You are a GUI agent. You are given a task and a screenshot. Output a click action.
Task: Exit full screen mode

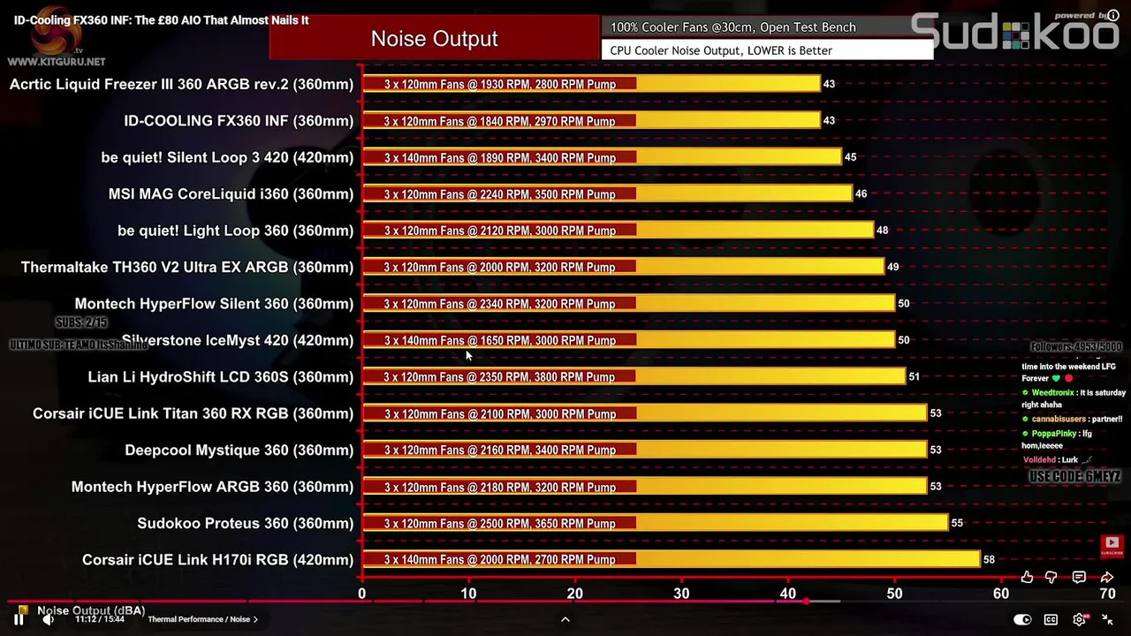[1107, 619]
